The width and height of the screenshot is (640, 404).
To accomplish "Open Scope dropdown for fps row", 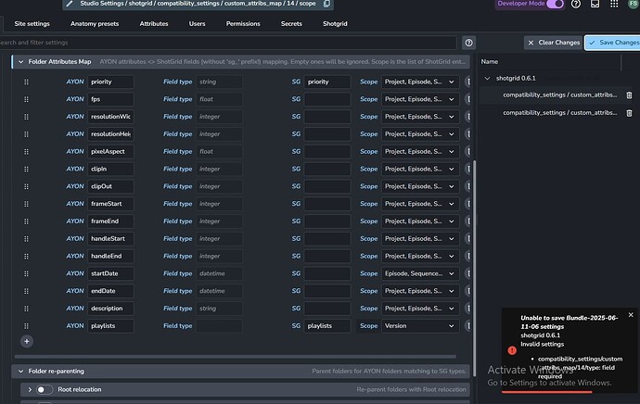I will [x=420, y=99].
